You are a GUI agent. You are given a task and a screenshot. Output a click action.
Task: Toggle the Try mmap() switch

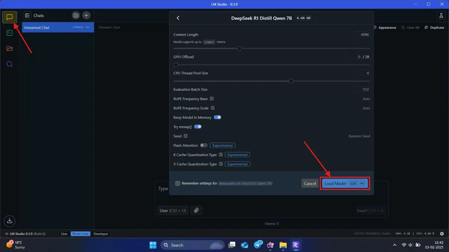click(198, 127)
